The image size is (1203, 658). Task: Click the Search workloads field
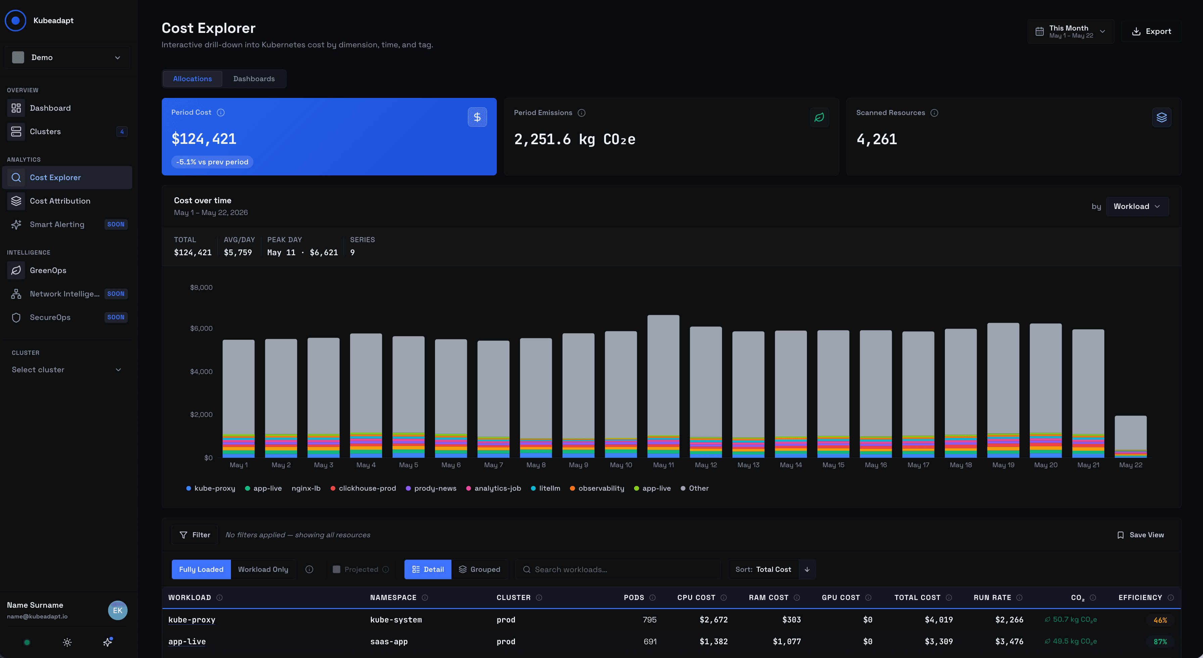618,569
